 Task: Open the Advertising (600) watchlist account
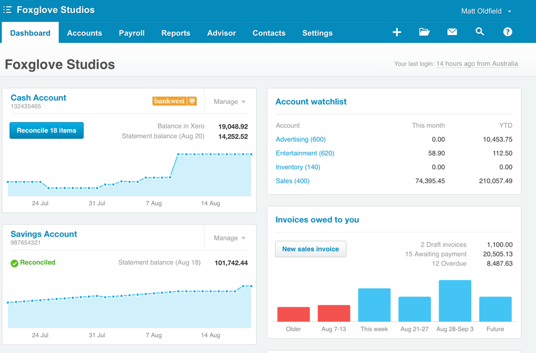301,139
